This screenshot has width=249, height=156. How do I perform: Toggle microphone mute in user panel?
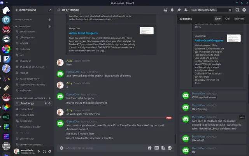click(39, 151)
